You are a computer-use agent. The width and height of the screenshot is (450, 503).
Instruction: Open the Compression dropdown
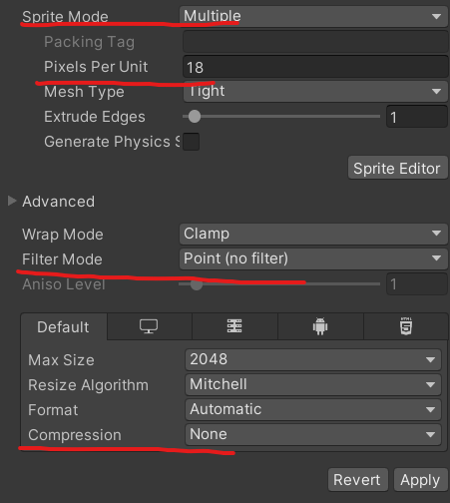click(313, 434)
